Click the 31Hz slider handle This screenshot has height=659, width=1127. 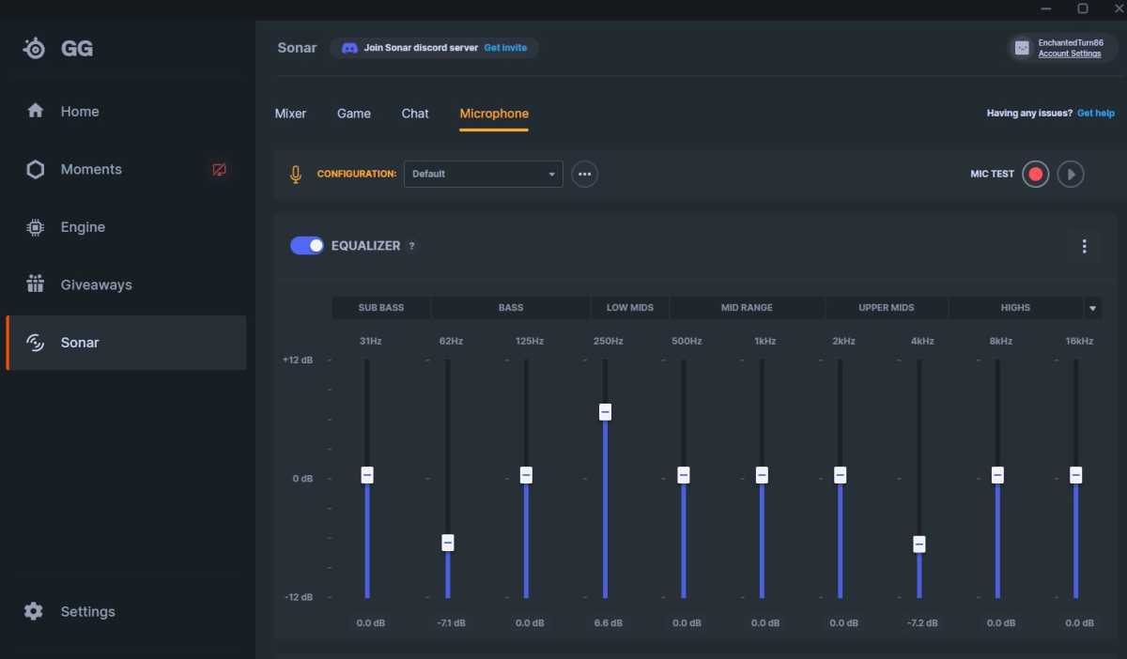(367, 475)
